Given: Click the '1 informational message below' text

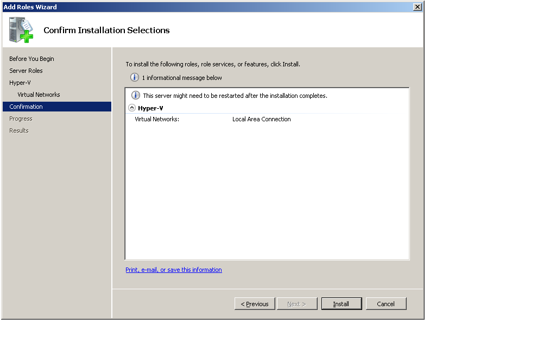Looking at the screenshot, I should (182, 78).
